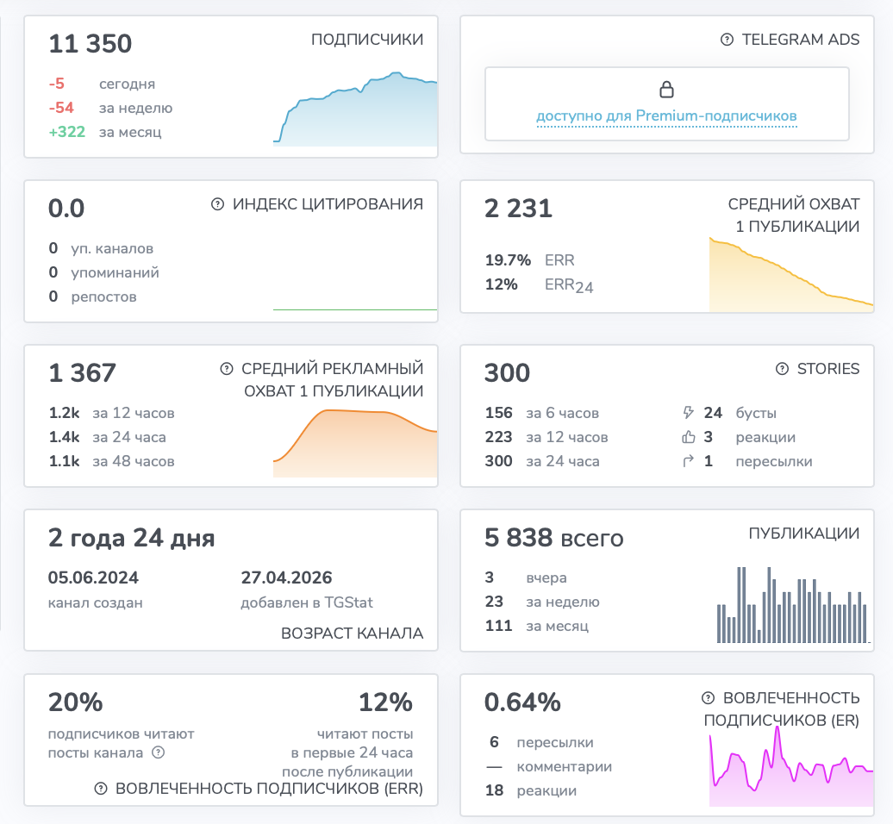
Task: Open 'доступно для Premium-подписчиков' link
Action: pyautogui.click(x=666, y=115)
